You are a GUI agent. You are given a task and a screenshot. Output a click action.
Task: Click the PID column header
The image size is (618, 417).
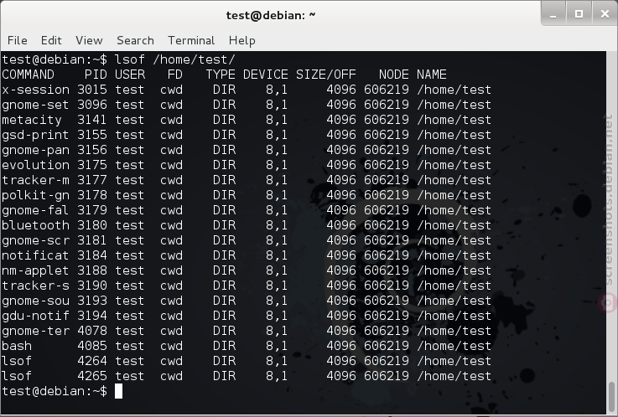[96, 75]
